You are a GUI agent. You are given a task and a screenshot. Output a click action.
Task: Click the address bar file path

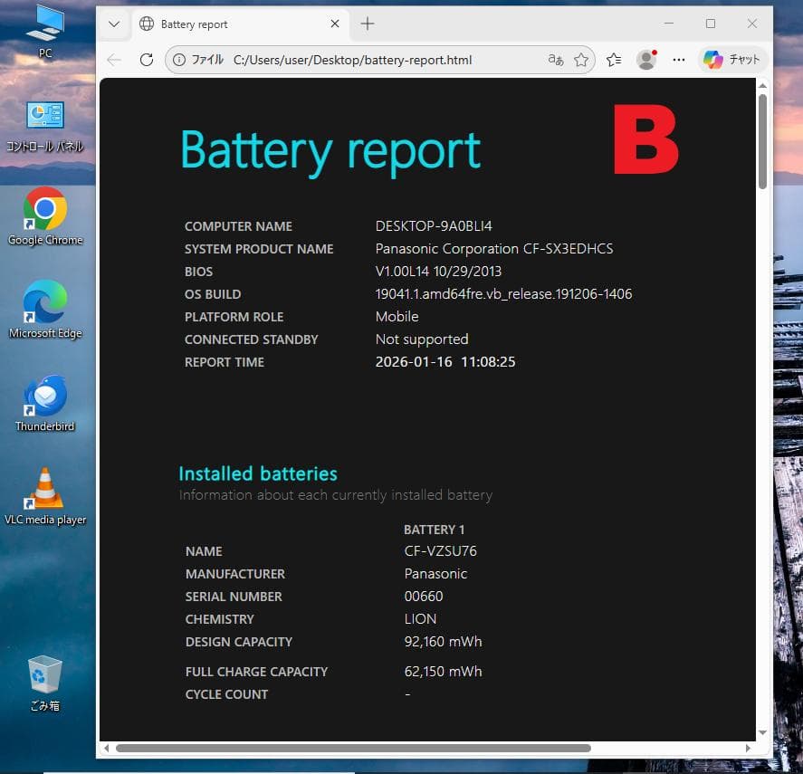click(353, 60)
